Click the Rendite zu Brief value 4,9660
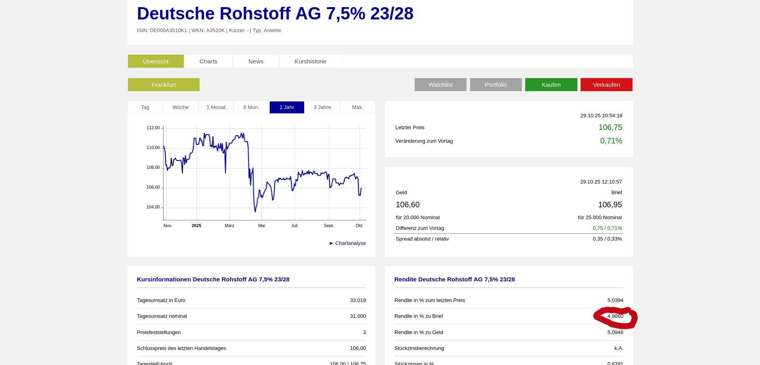This screenshot has width=760, height=365. [615, 316]
